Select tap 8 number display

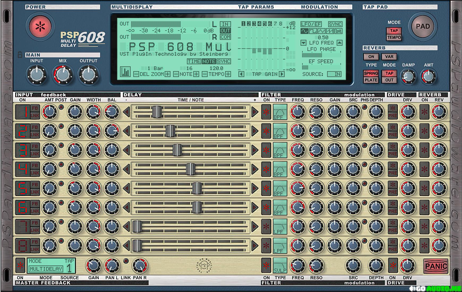[22, 246]
